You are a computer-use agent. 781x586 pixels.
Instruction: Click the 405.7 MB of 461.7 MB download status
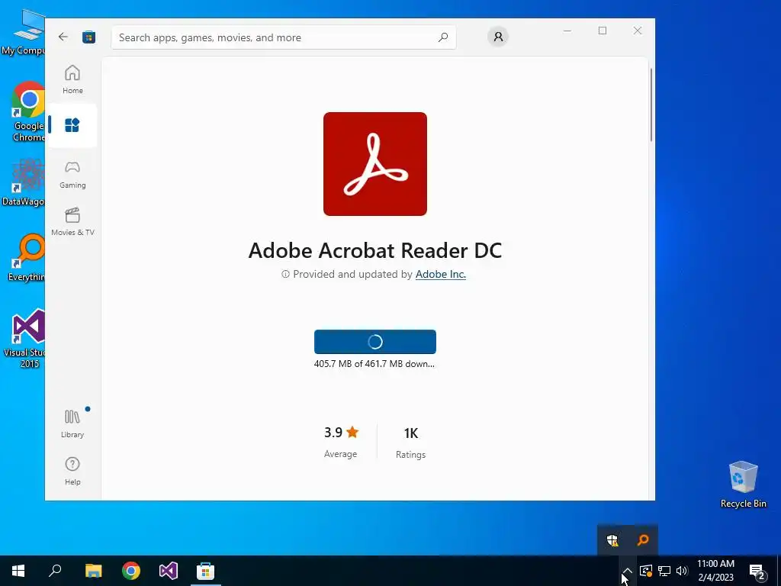[374, 364]
